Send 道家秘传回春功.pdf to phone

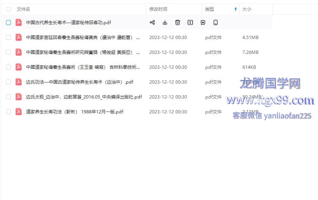216,22
